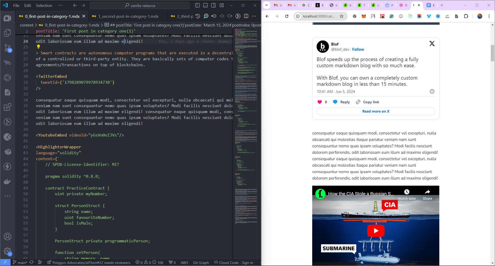This screenshot has height=266, width=495.
Task: Open Source Control view with 10 changes
Action: tap(7, 48)
